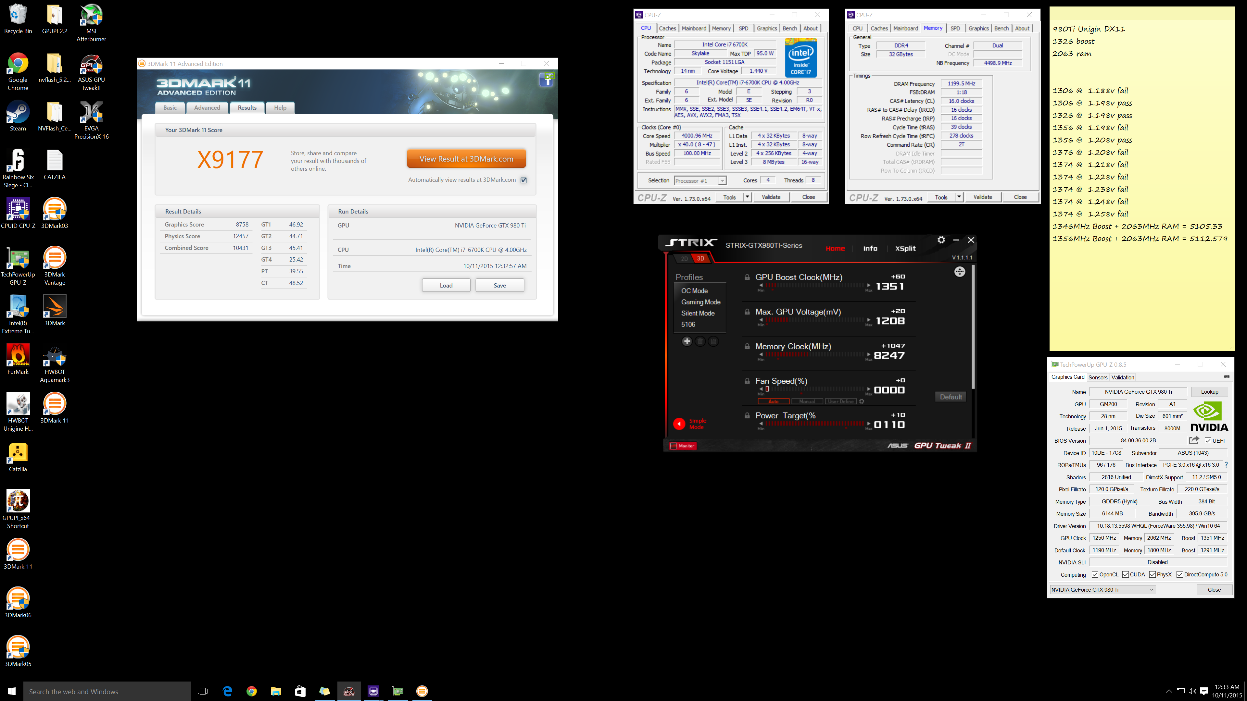Click Bus Interface question mark in GPU-Z
The image size is (1247, 701).
coord(1226,465)
